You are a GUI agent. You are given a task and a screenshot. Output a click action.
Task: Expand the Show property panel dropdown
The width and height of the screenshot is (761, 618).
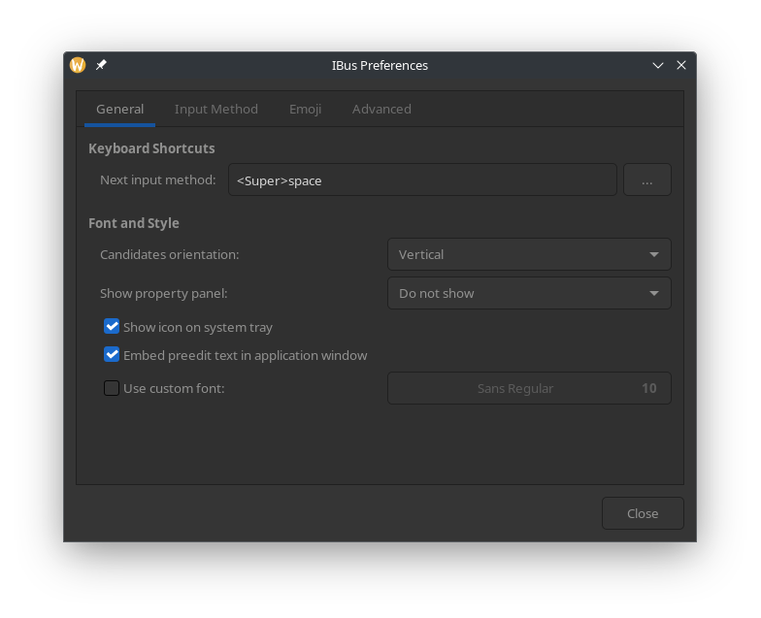tap(529, 293)
